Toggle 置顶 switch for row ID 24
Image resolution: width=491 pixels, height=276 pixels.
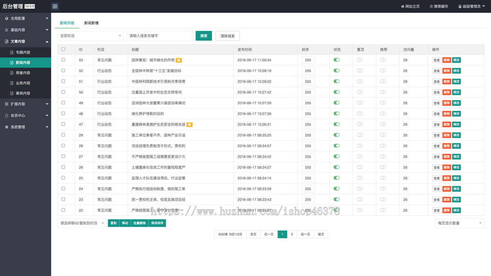click(360, 188)
